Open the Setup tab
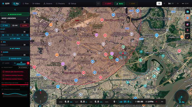The height and width of the screenshot is (107, 192). pyautogui.click(x=72, y=4)
